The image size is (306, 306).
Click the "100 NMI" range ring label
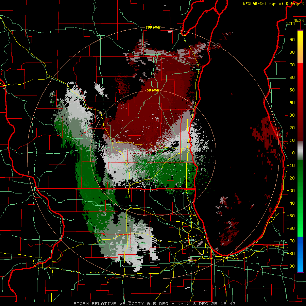[153, 27]
